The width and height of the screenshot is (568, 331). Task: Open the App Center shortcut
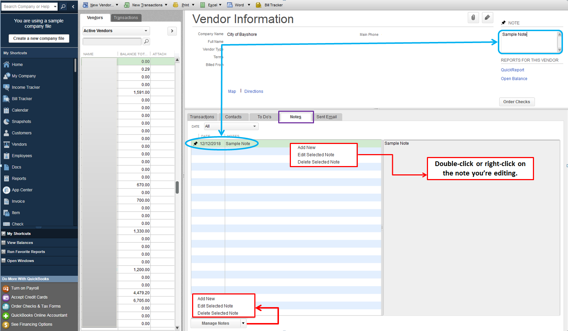(x=18, y=190)
